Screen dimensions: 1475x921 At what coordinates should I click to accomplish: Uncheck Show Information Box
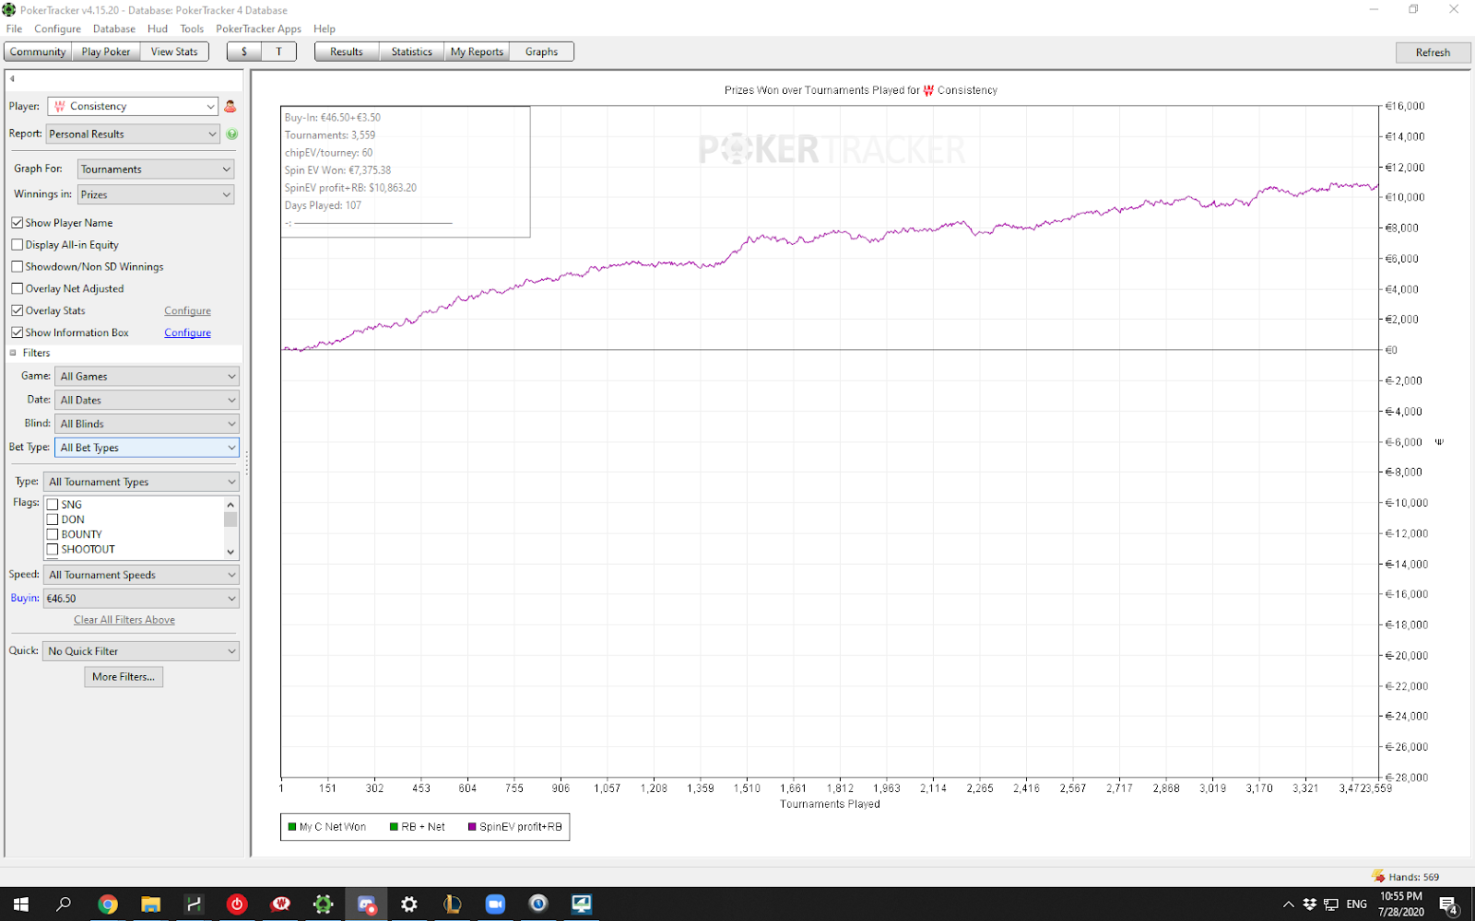pos(18,332)
